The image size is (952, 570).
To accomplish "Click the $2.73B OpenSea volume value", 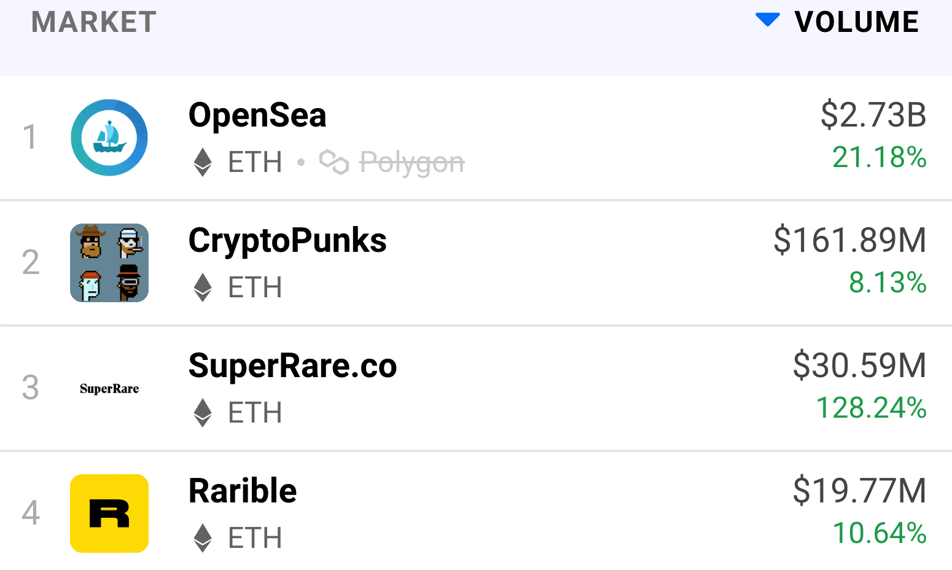I will point(873,115).
